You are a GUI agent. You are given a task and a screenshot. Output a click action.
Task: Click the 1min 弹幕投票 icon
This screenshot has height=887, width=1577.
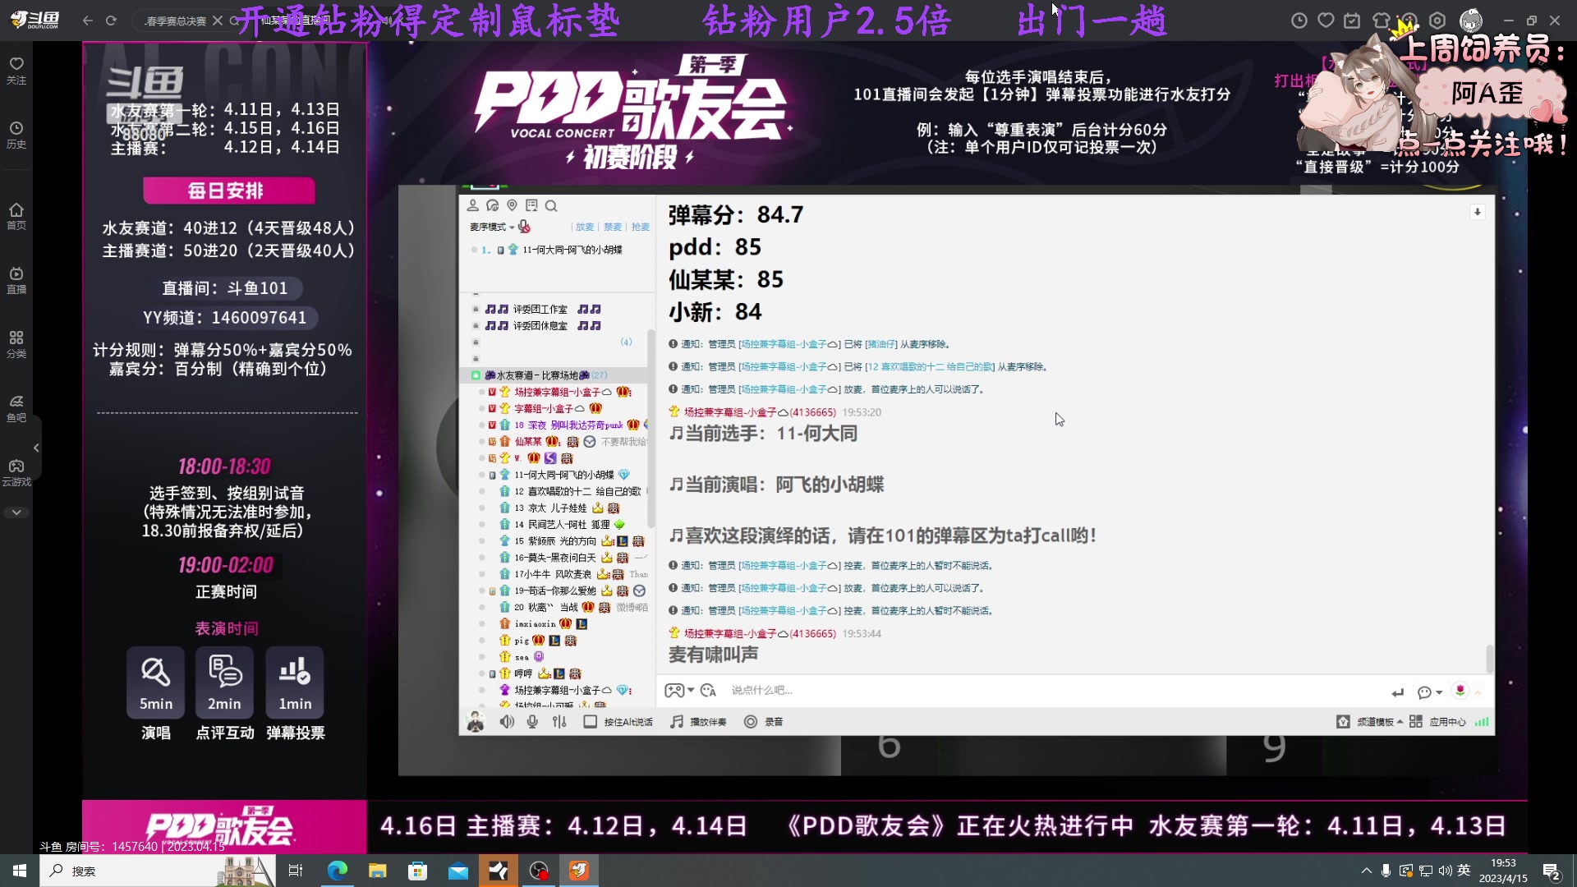tap(295, 682)
